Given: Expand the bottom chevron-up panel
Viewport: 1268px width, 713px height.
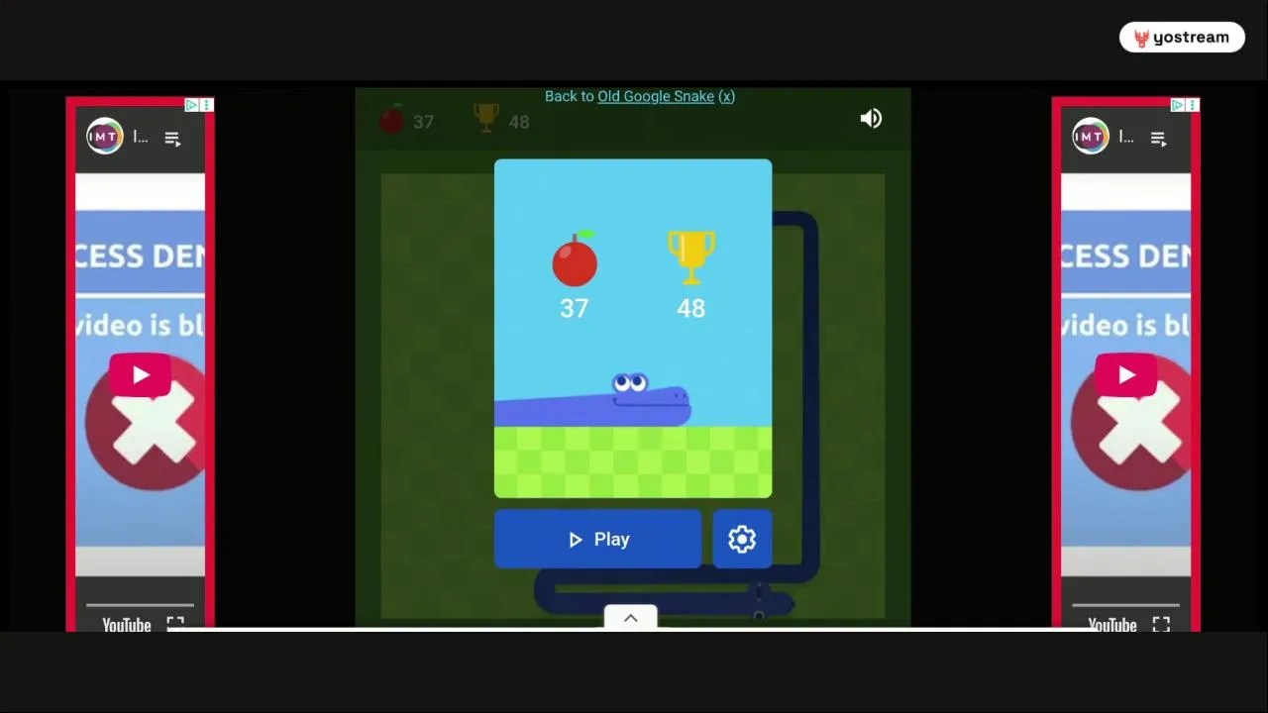Looking at the screenshot, I should (630, 618).
